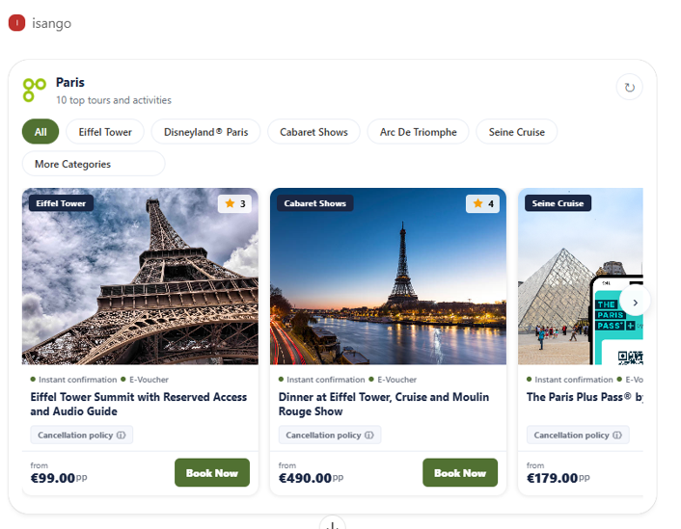Select the All category filter
Viewport: 681px width, 529px height.
click(x=41, y=132)
